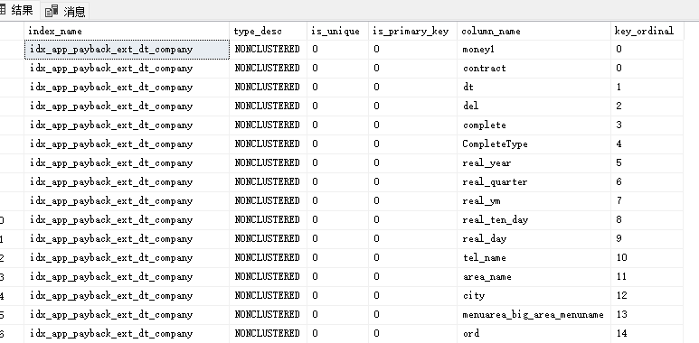699x343 pixels.
Task: Open the 消息 messages tab
Action: tap(65, 11)
